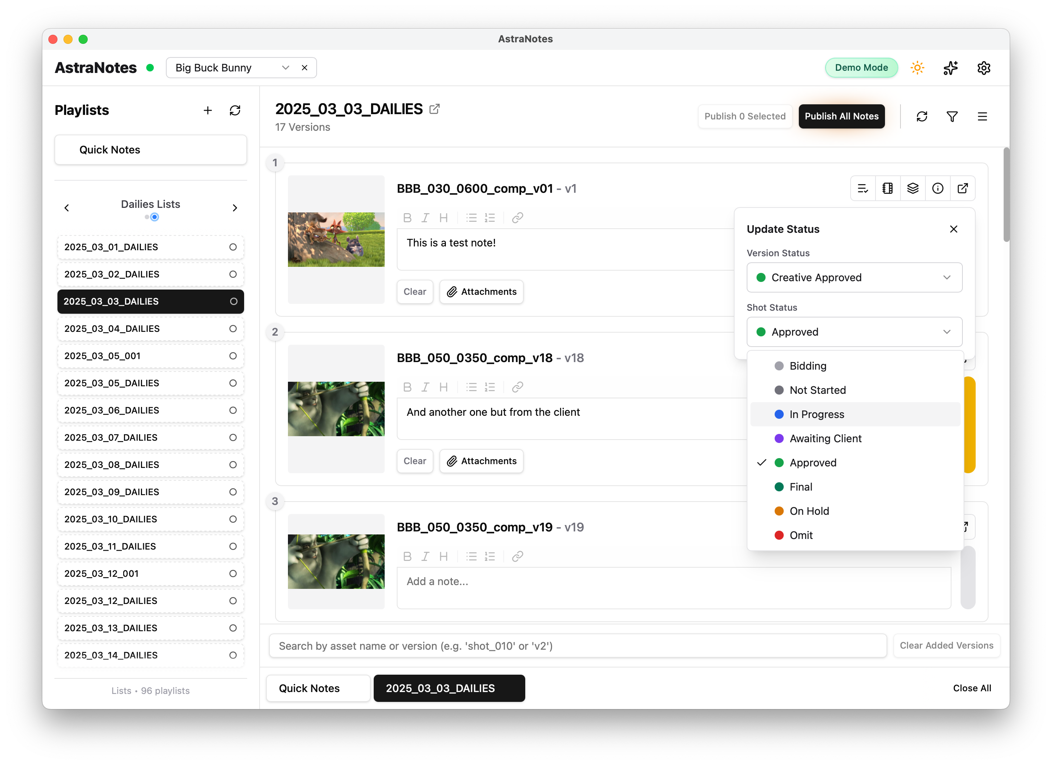Click the refresh icon in the playlist toolbar
This screenshot has width=1052, height=765.
[x=236, y=110]
